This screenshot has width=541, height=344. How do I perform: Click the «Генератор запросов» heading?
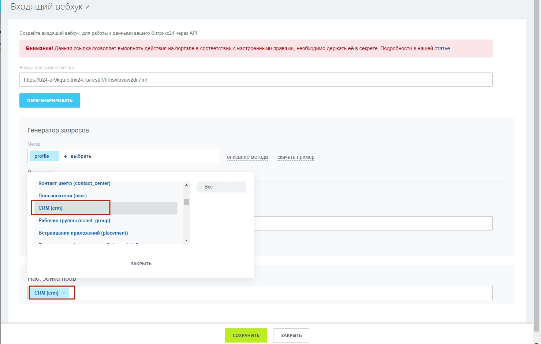(58, 130)
